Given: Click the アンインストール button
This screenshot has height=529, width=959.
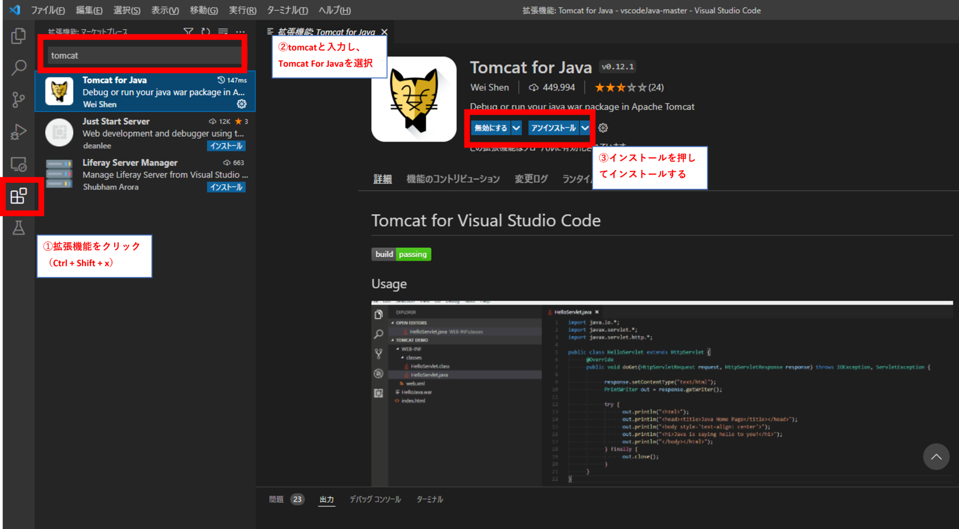Looking at the screenshot, I should click(553, 127).
